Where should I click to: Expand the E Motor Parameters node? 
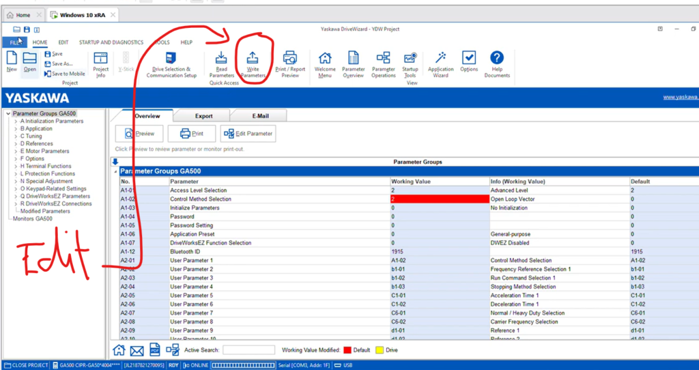point(16,152)
